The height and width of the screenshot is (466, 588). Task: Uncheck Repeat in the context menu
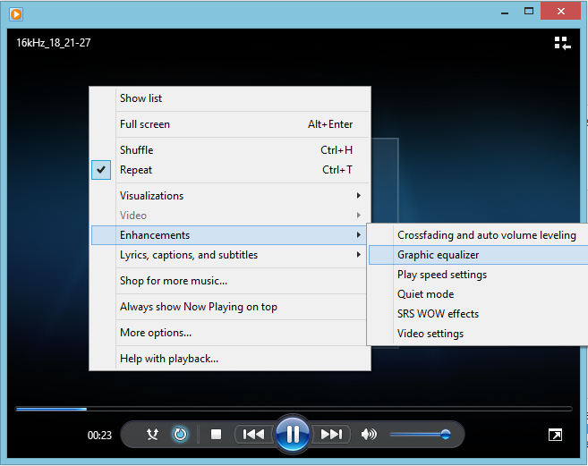230,170
